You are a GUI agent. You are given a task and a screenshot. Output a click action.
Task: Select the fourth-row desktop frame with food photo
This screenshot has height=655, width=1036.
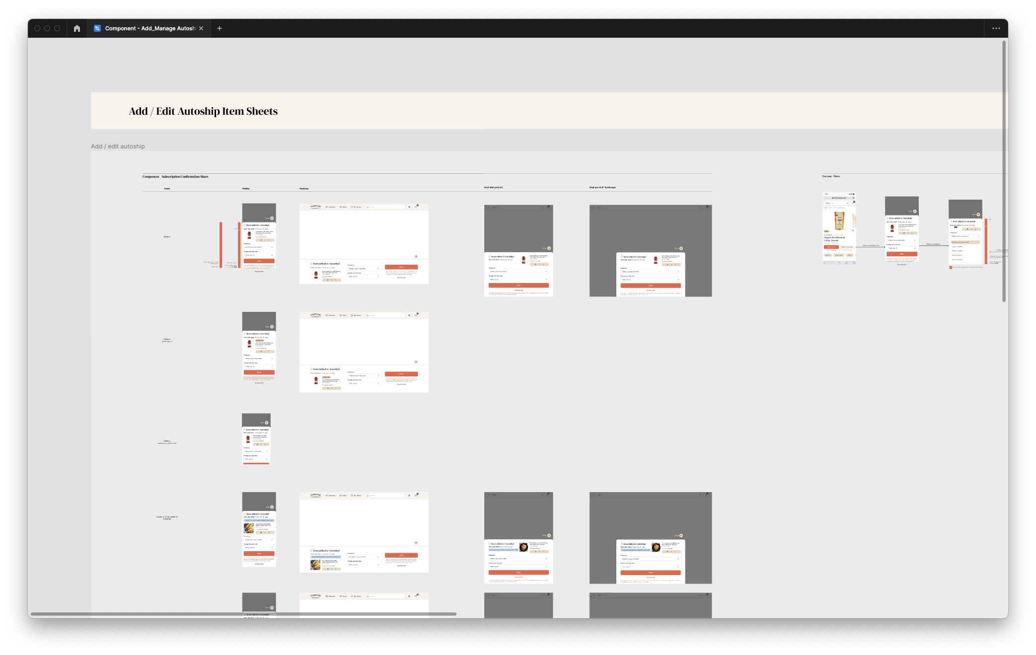pyautogui.click(x=364, y=532)
